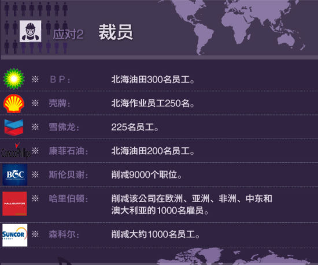Click the 壳牌 company label
This screenshot has height=265, width=318.
(x=60, y=103)
